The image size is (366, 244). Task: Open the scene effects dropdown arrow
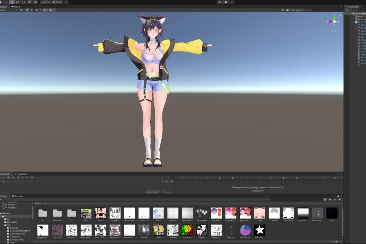(x=41, y=10)
